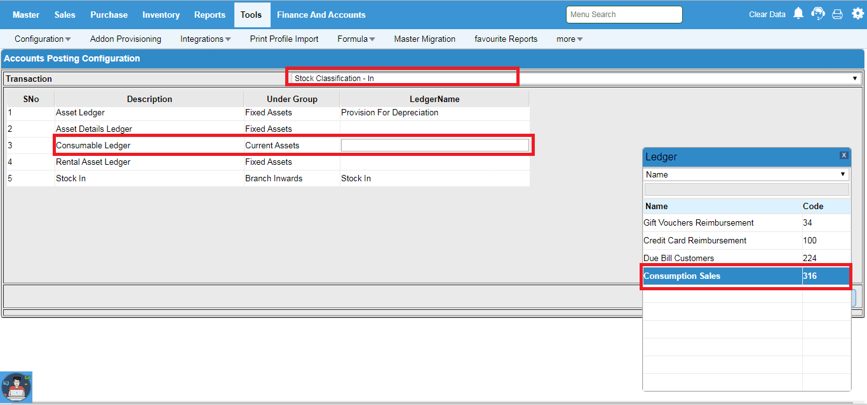This screenshot has height=405, width=867.
Task: Click the Menu Search field
Action: [624, 15]
